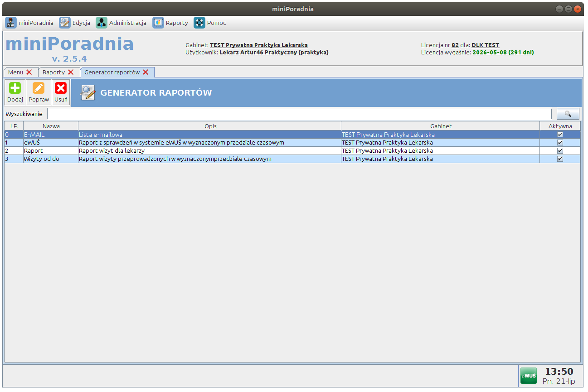Screen dimensions: 588x392
Task: Click the green eWUŚ status icon
Action: (528, 376)
